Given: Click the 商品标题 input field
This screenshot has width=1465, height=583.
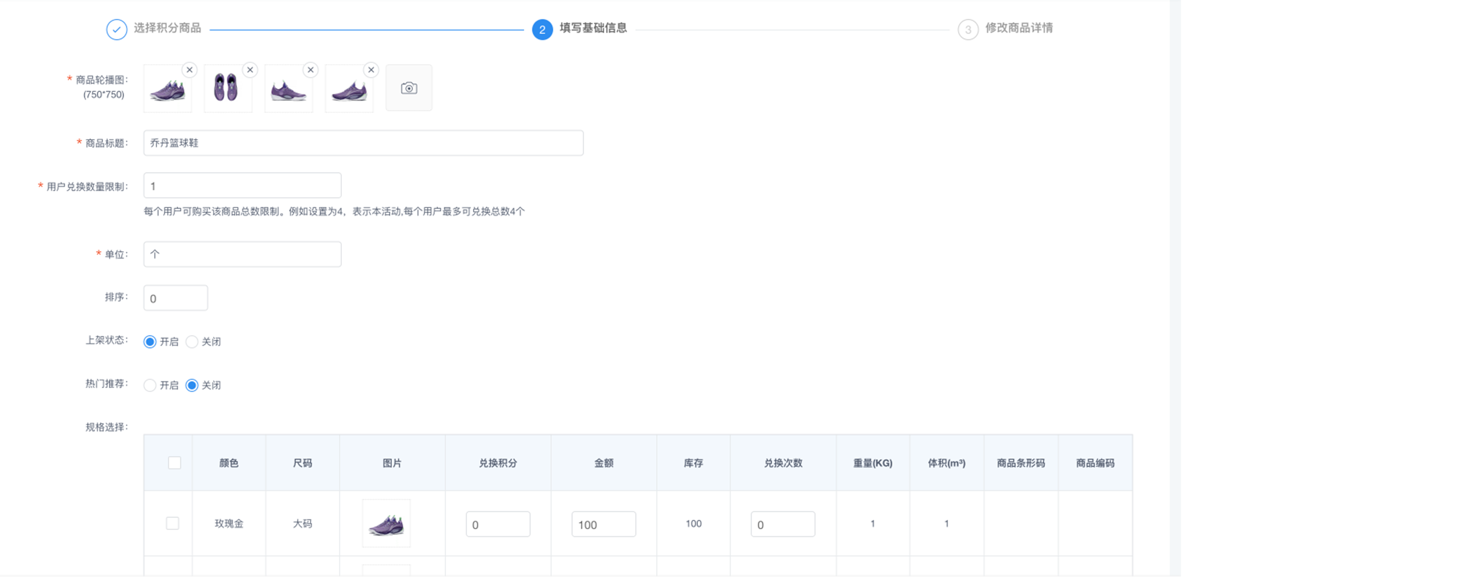Looking at the screenshot, I should tap(363, 143).
